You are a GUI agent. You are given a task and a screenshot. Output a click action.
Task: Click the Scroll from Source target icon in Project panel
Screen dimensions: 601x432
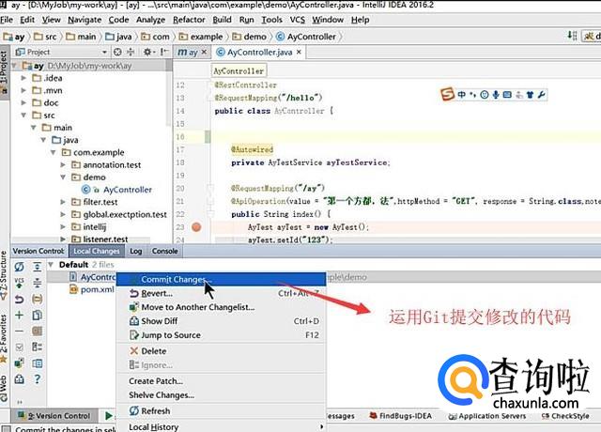pos(117,52)
